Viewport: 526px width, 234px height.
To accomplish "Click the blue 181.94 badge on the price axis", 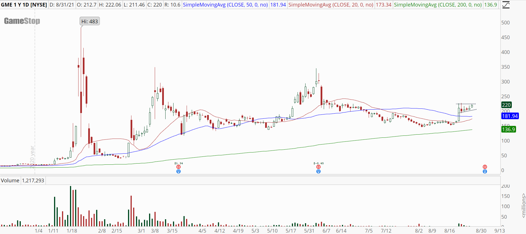I will [510, 116].
